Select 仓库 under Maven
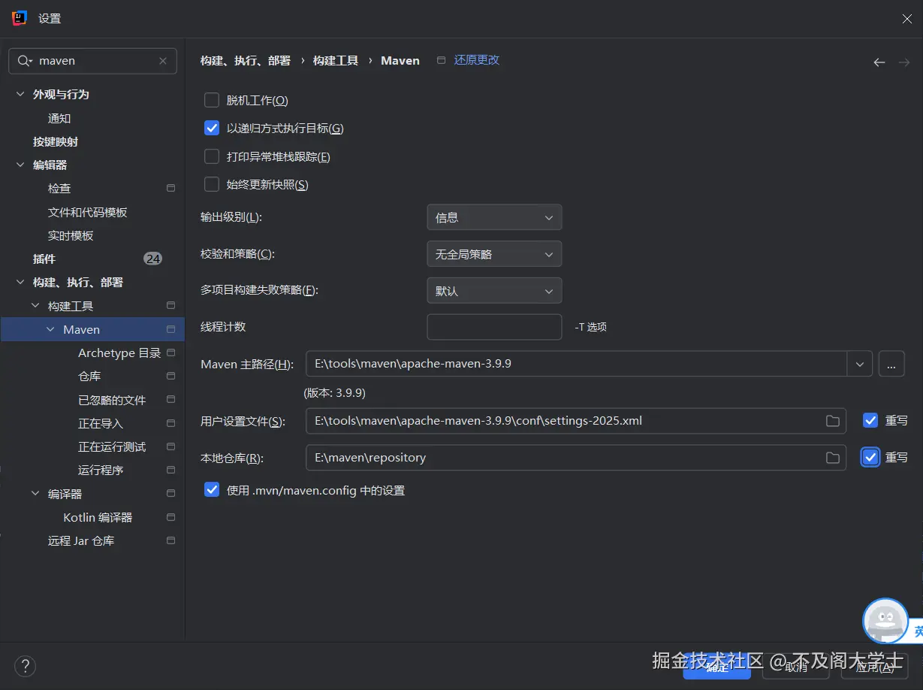Screen dimensions: 923x690 click(89, 377)
